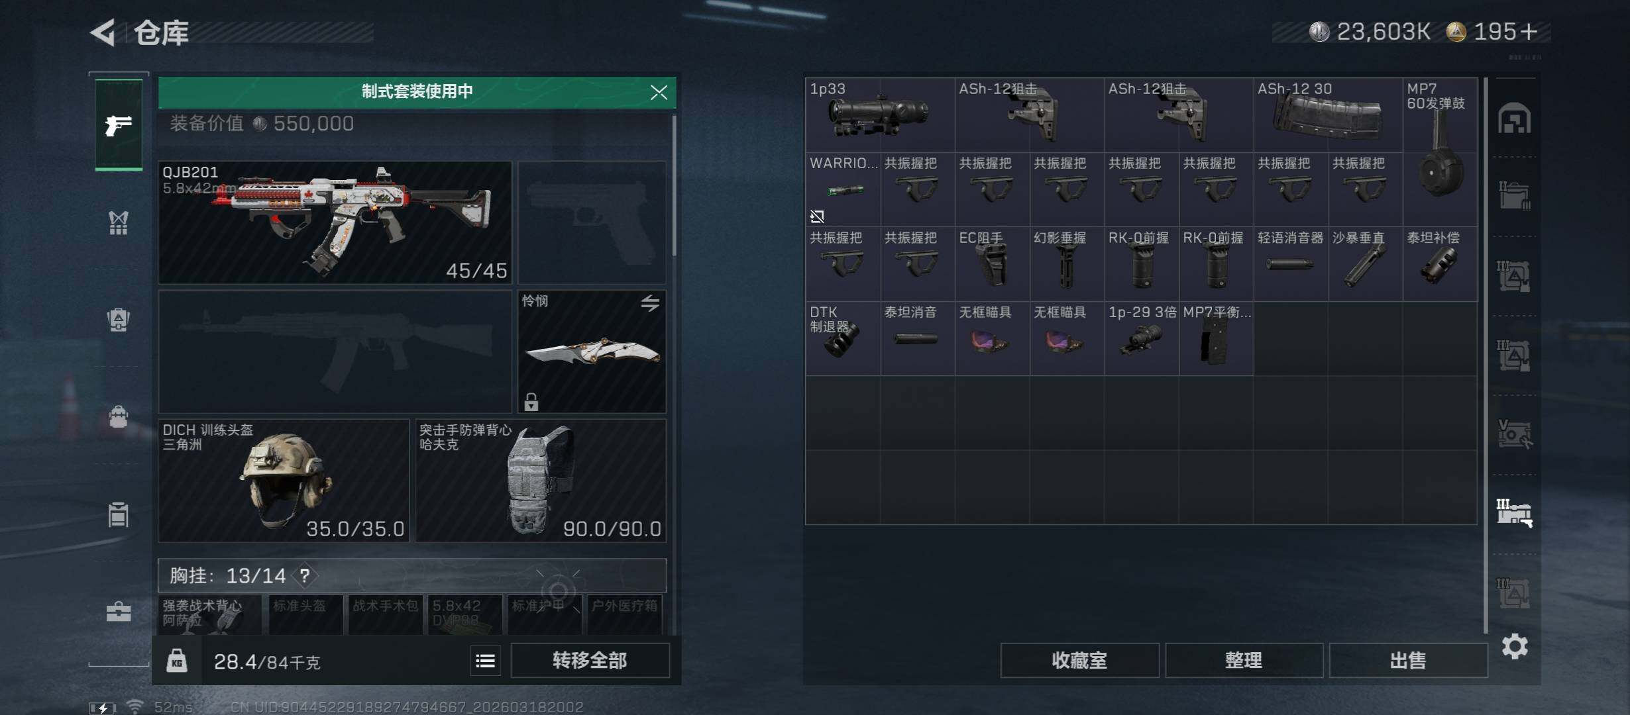1630x715 pixels.
Task: Select the 1p33 scope item in storage
Action: (x=880, y=115)
